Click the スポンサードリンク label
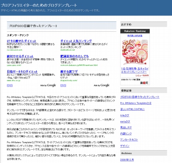This screenshot has height=163, width=172. 18,35
